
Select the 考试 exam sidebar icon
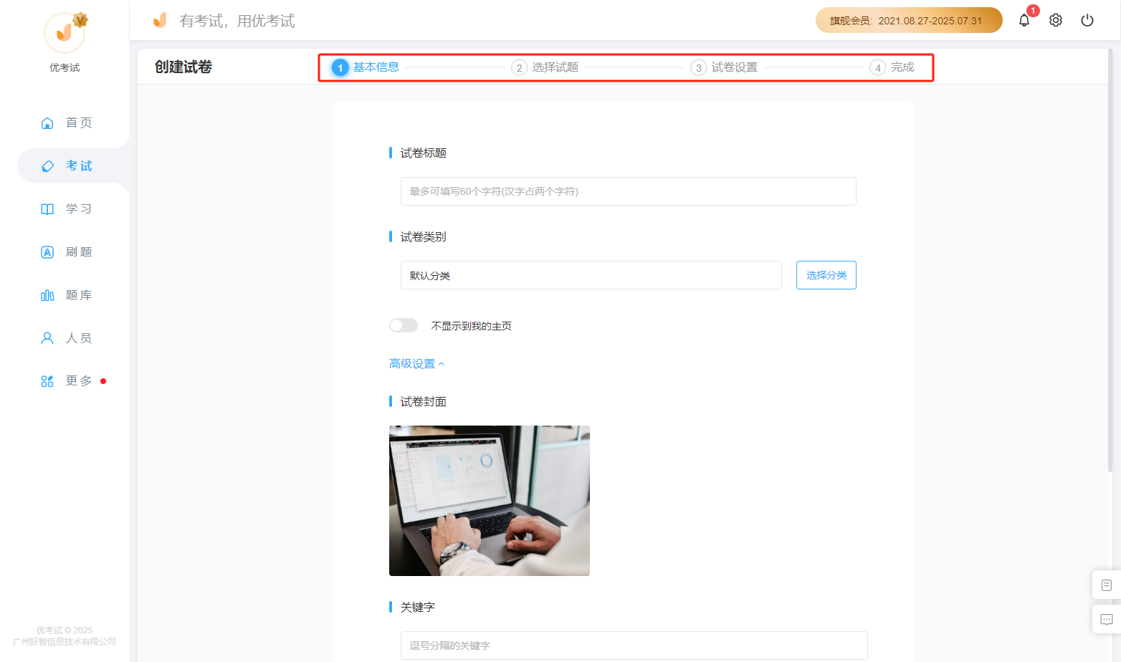pyautogui.click(x=47, y=166)
